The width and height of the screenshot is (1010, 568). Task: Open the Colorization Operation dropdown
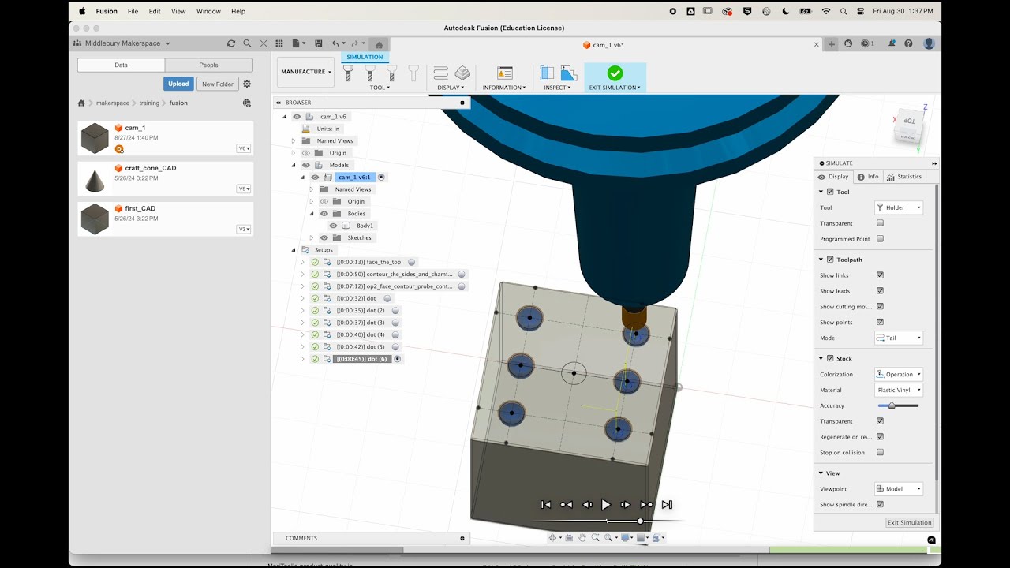pos(899,374)
